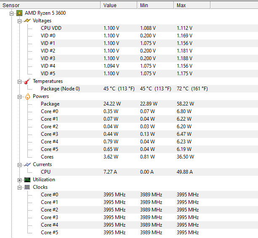Select the AMD Ryzen 5 3600 label
258x238 pixels.
click(45, 13)
